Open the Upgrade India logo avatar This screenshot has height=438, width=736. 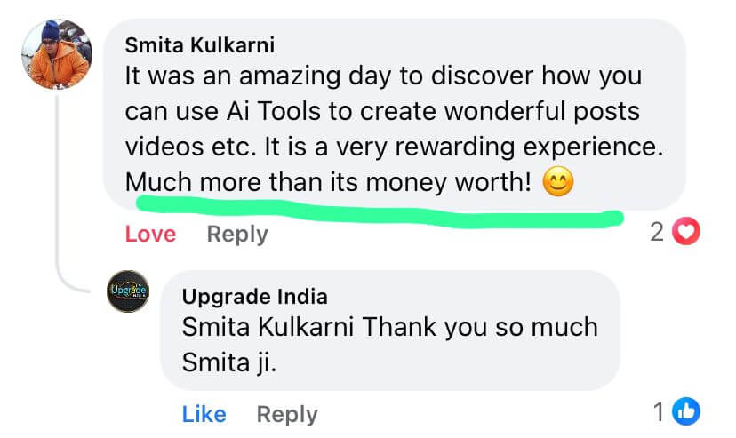128,291
